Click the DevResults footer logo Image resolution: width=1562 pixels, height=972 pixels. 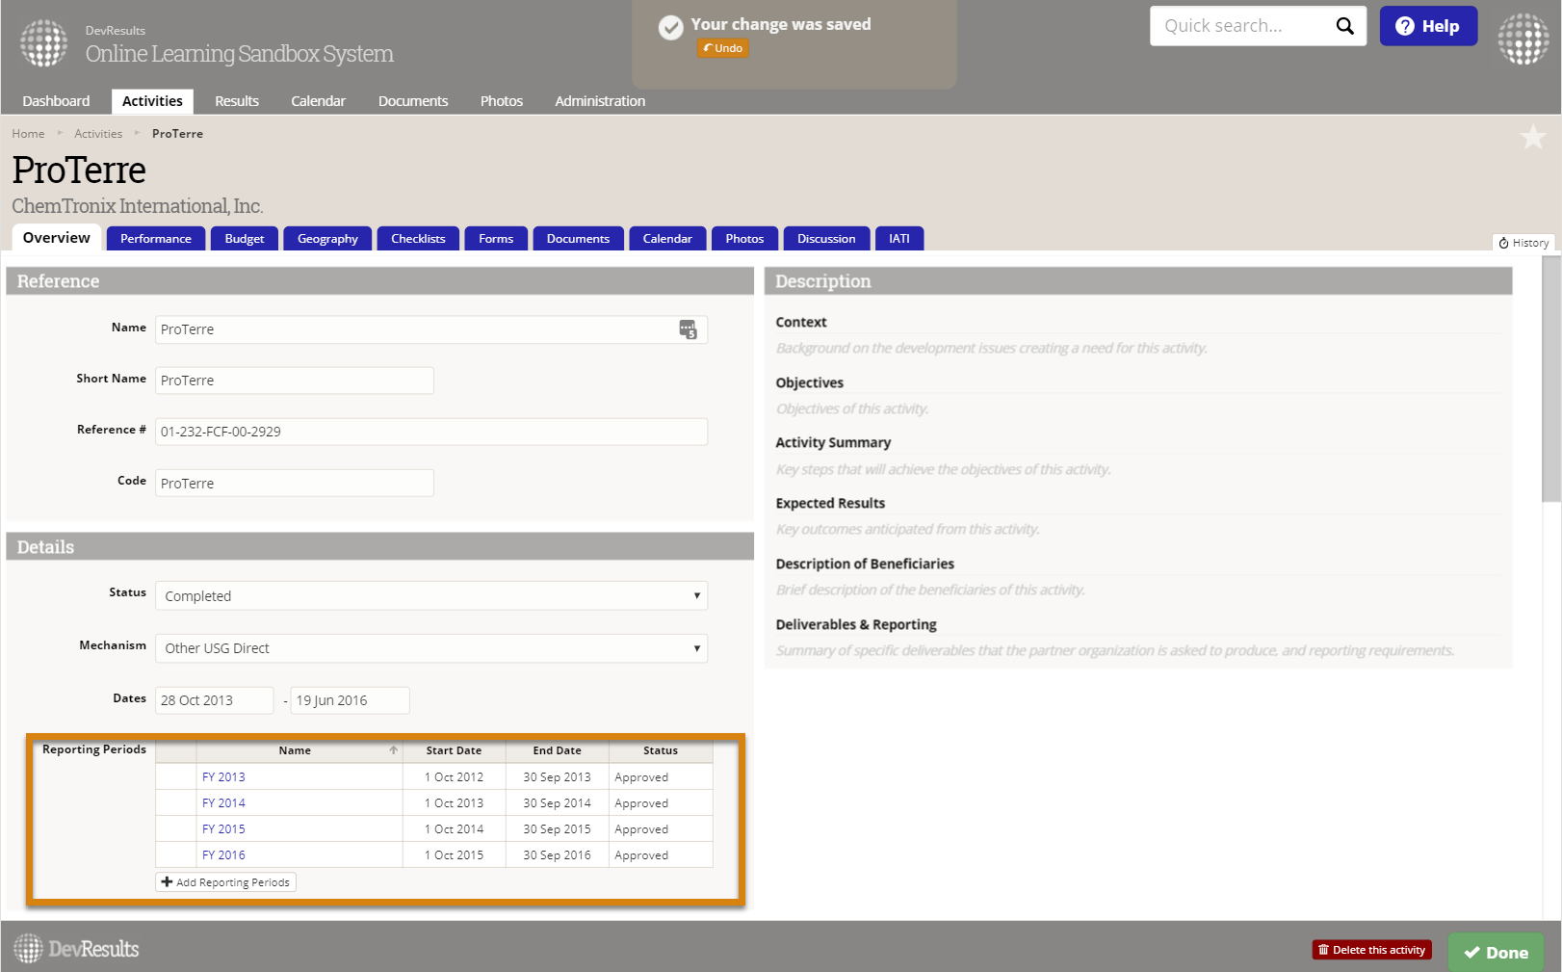(x=76, y=949)
